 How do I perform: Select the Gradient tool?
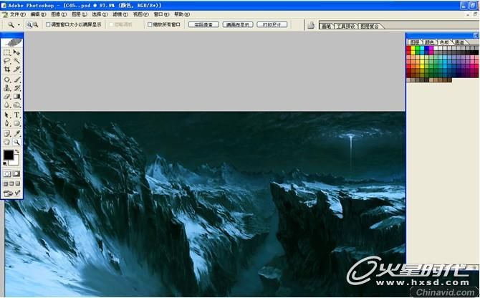tap(17, 97)
